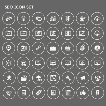Screen dimensions: 106x106
Task: Click the wrench icon
Action: tap(68, 78)
